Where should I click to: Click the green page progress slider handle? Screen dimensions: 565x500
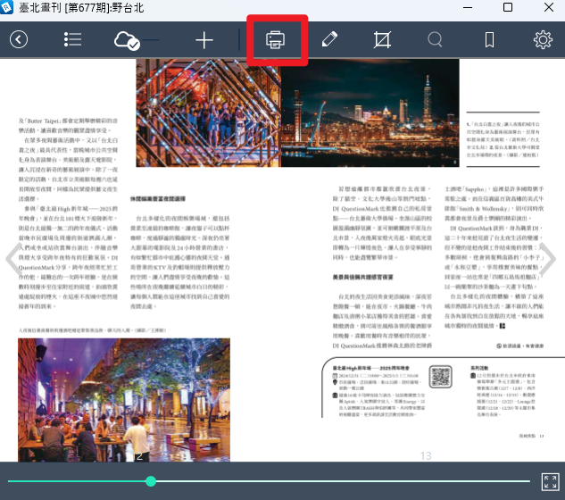(151, 481)
